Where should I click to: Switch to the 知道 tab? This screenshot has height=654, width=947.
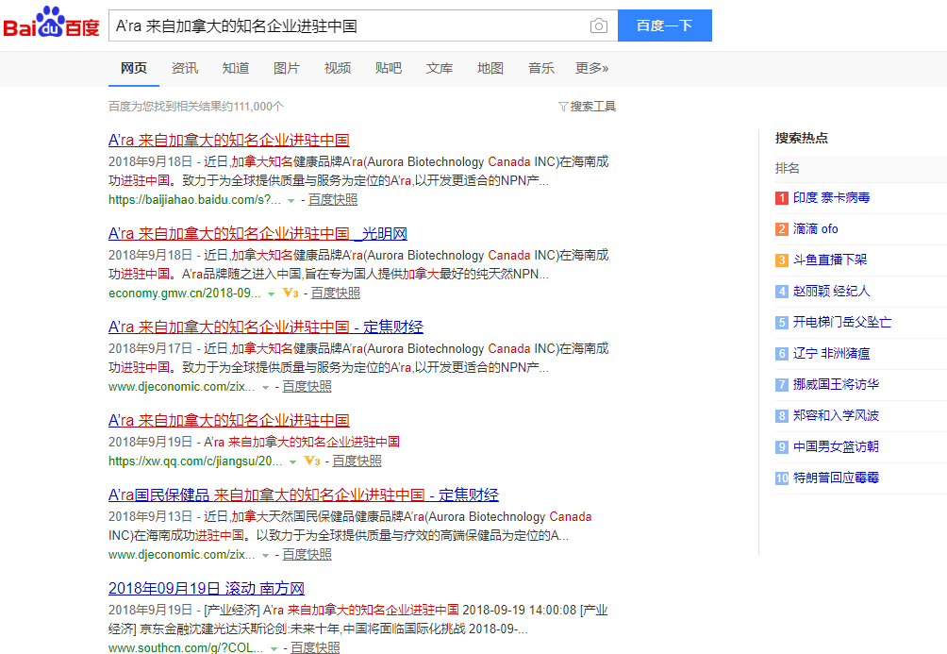(x=236, y=68)
